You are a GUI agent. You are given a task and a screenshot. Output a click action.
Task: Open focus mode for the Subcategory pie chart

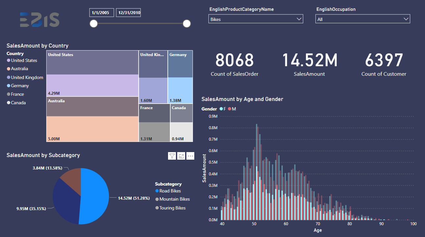[181, 156]
